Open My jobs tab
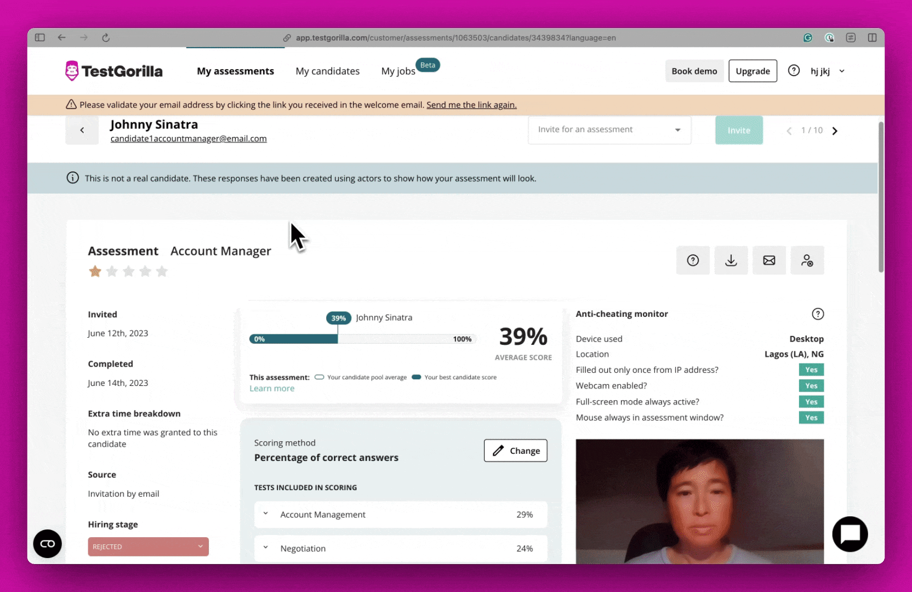The width and height of the screenshot is (912, 592). (x=398, y=71)
